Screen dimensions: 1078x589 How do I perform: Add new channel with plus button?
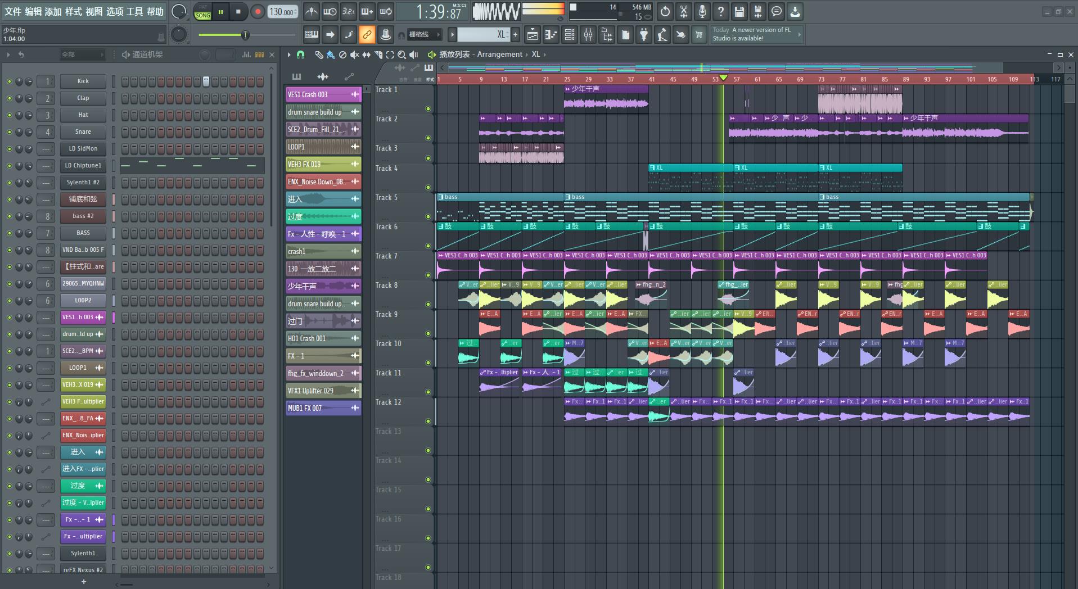click(84, 582)
